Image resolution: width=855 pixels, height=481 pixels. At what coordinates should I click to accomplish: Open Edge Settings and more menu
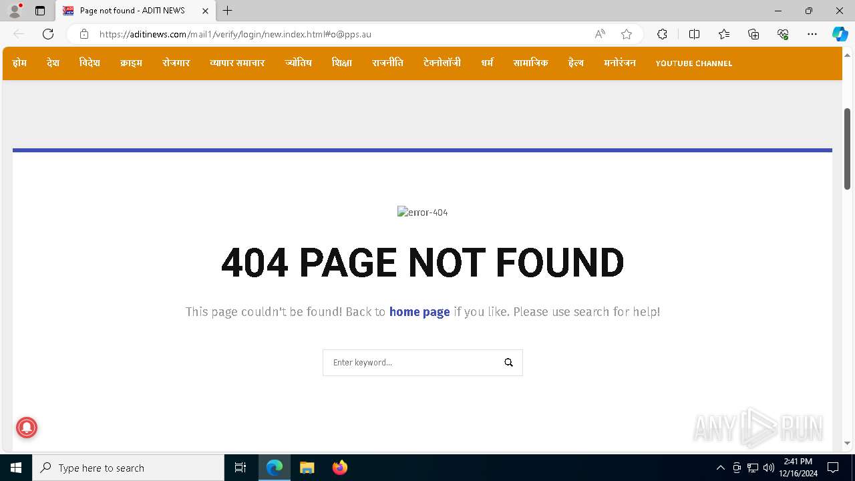812,34
